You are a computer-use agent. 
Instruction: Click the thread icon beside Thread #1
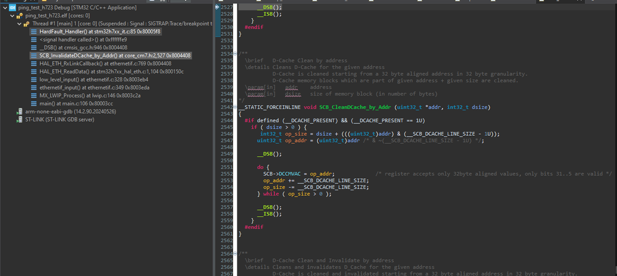click(x=27, y=23)
